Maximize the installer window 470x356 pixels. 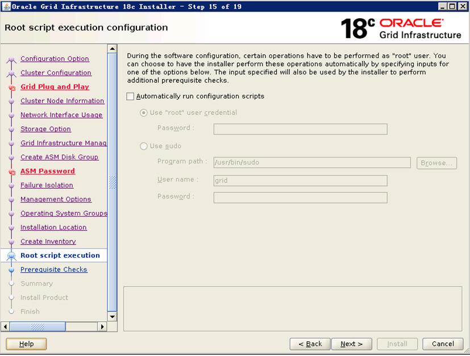point(452,6)
